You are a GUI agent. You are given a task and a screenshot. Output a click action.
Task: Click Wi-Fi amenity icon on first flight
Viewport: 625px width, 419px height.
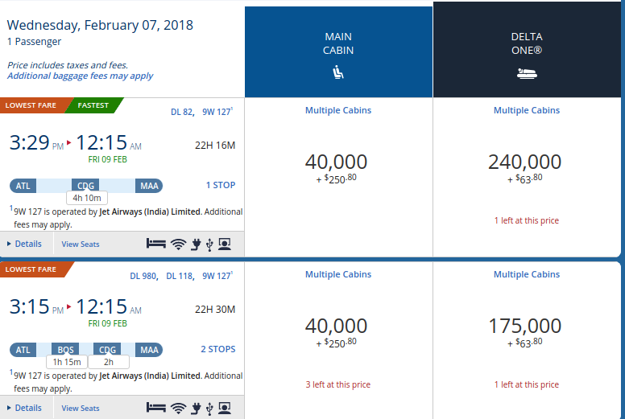coord(179,244)
